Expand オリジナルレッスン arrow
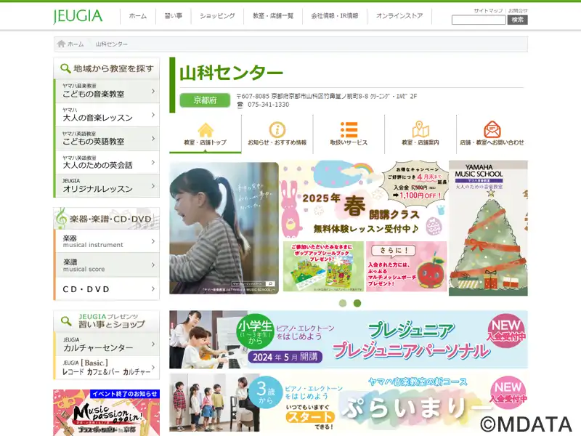 [x=153, y=186]
